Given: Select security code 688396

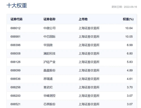Looking at the screenshot, I should click(15, 45).
